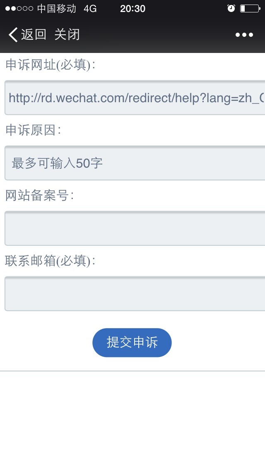The image size is (265, 470).
Task: Tap the 20:30 clock in status bar
Action: point(132,9)
